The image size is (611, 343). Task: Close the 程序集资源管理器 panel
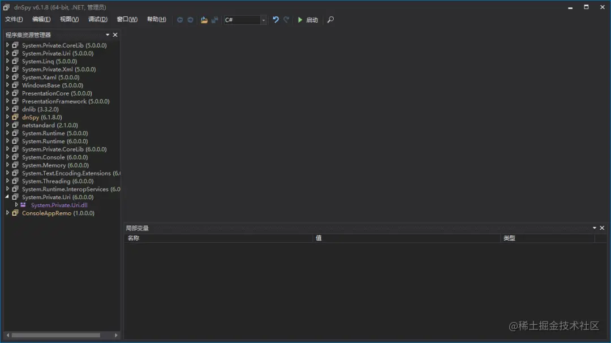click(115, 35)
